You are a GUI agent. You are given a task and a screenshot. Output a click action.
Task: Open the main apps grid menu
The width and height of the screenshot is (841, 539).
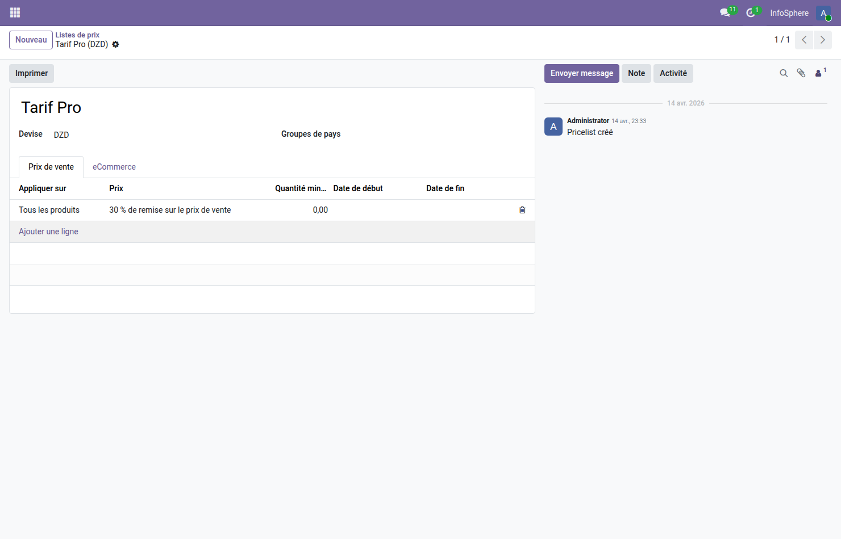pyautogui.click(x=15, y=12)
